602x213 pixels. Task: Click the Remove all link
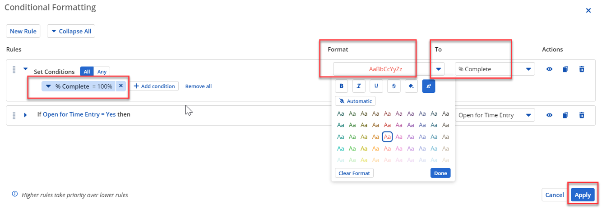click(198, 86)
